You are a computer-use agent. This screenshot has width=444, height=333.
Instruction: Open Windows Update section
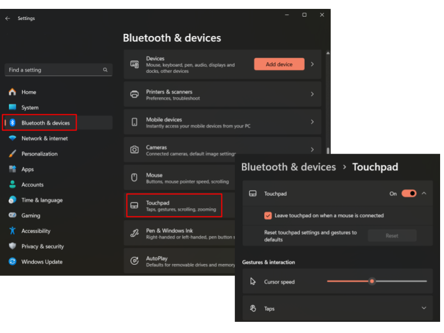(58, 261)
